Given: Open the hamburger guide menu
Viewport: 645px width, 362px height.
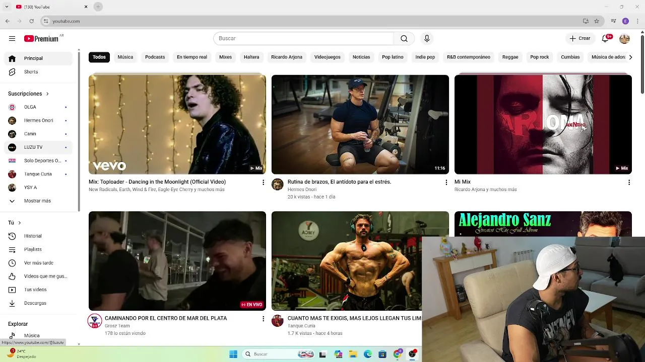Looking at the screenshot, I should click(x=12, y=39).
